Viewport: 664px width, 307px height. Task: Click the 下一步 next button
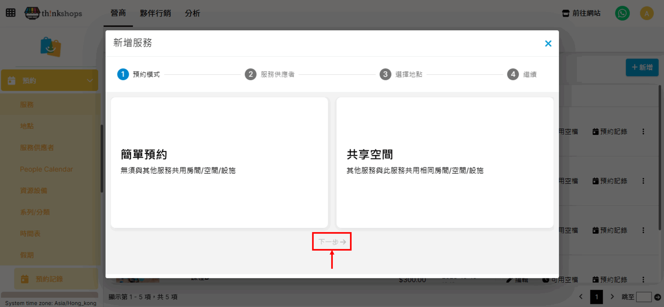point(332,242)
